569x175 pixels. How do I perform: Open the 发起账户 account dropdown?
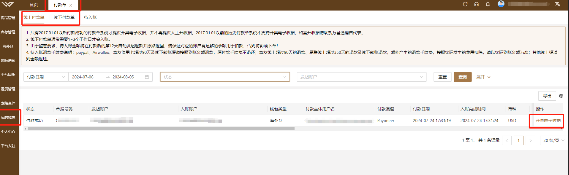point(362,77)
